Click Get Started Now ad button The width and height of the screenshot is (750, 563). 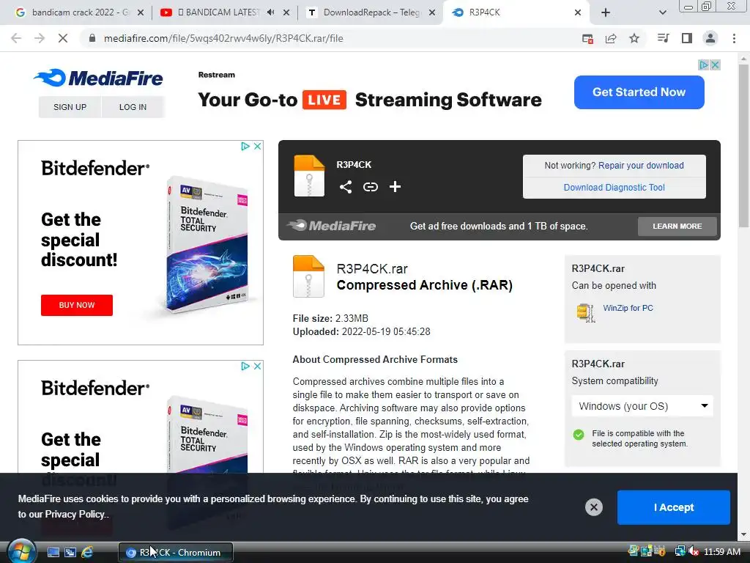[x=639, y=92]
